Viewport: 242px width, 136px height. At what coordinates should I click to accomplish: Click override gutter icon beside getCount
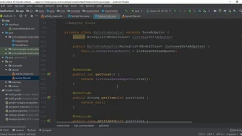coord(49,74)
